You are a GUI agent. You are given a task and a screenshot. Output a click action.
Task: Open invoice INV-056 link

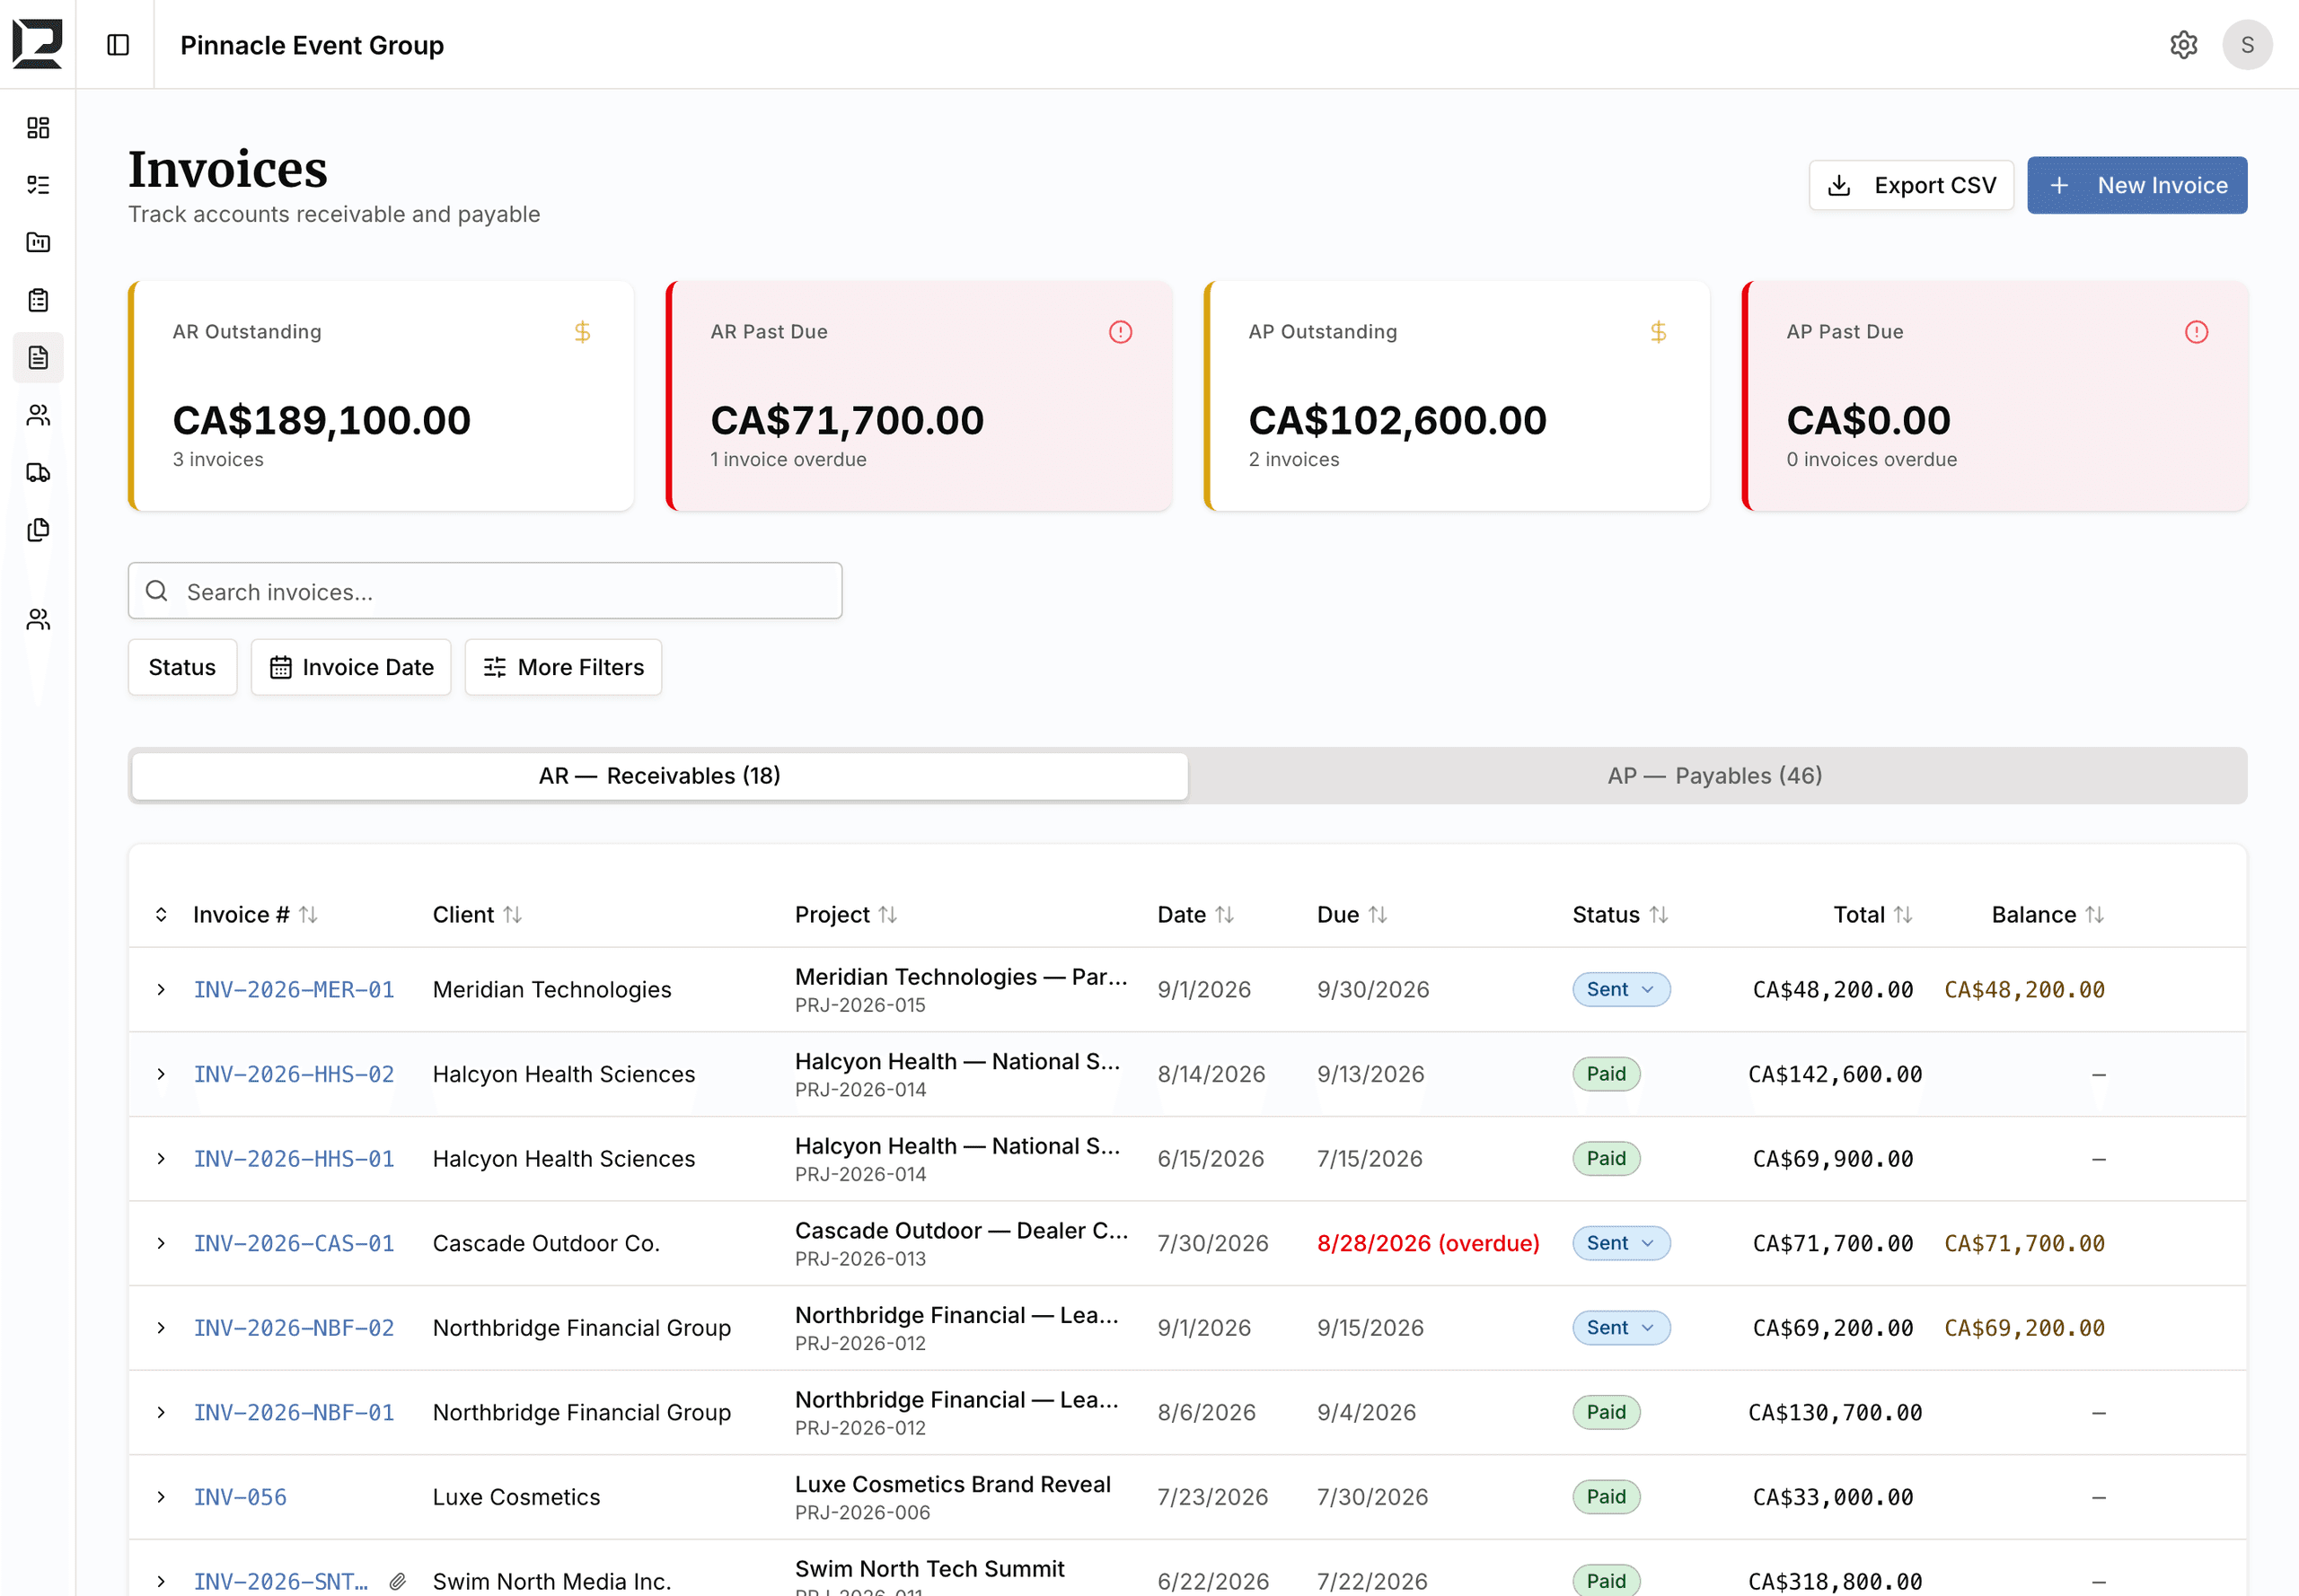(x=240, y=1497)
